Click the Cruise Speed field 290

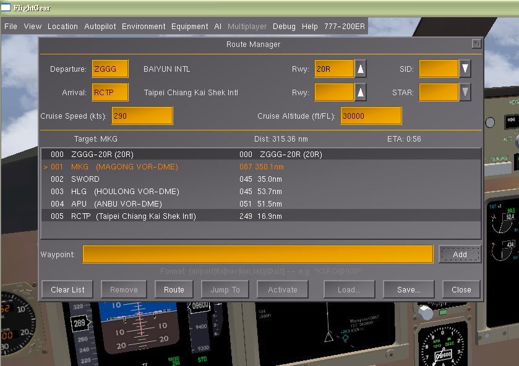[x=142, y=116]
